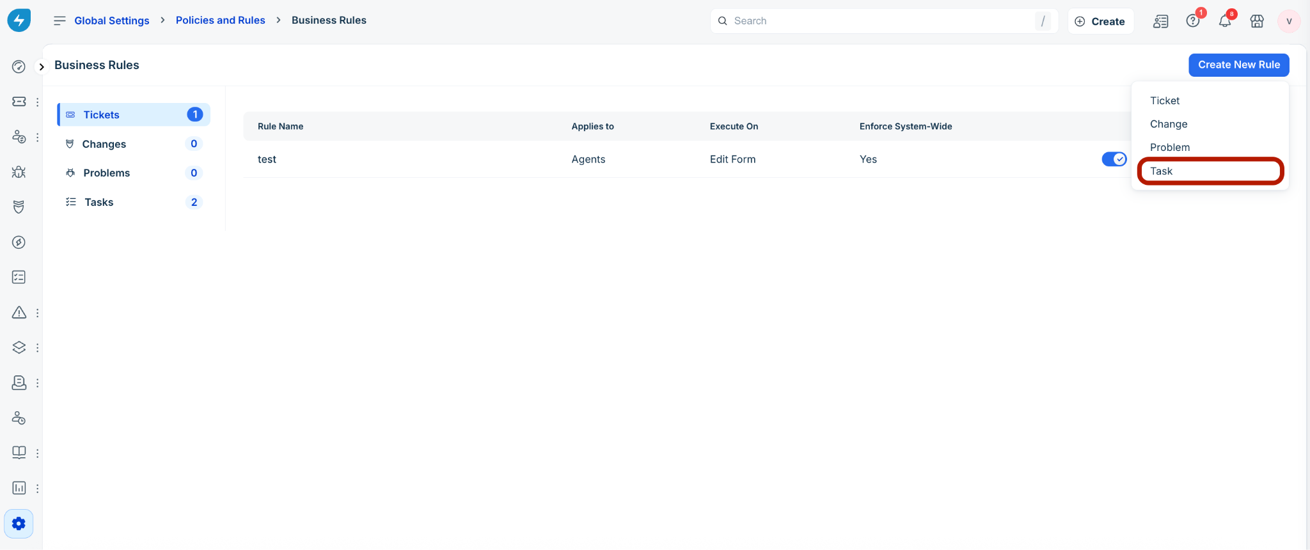This screenshot has width=1310, height=550.
Task: Open more options next to assets icon
Action: tap(38, 347)
